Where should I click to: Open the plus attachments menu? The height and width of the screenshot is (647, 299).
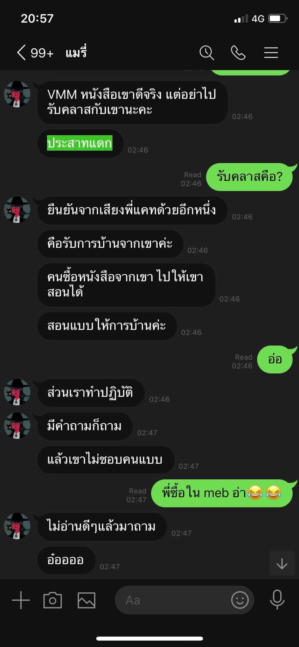21,600
